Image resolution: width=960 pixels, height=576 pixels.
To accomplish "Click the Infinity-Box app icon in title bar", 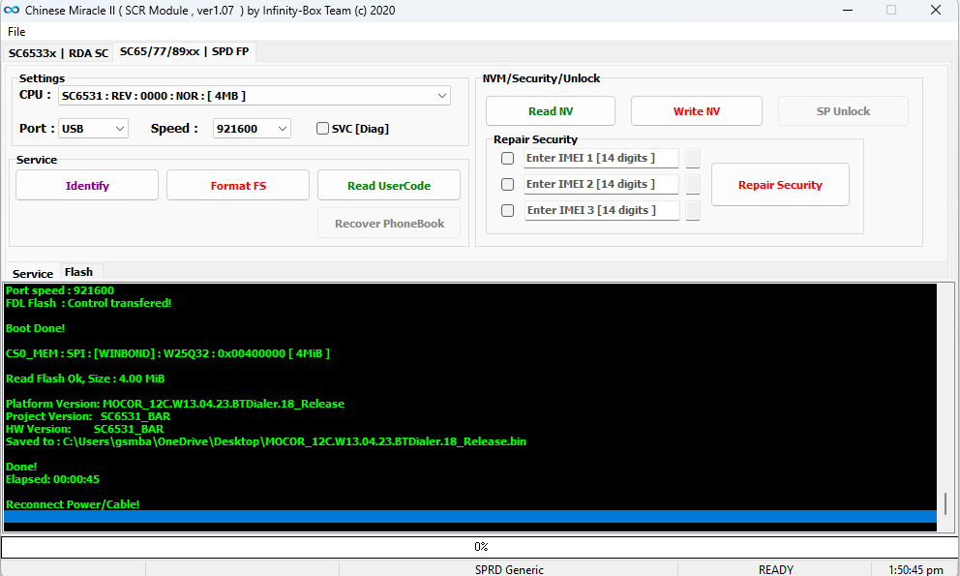I will point(11,10).
